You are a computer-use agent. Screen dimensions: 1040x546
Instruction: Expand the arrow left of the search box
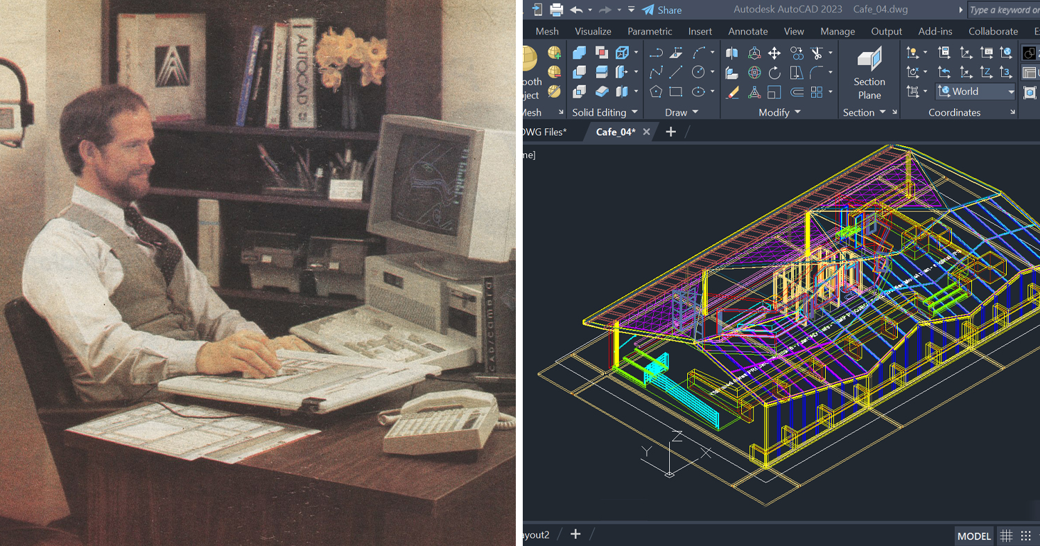(x=960, y=10)
